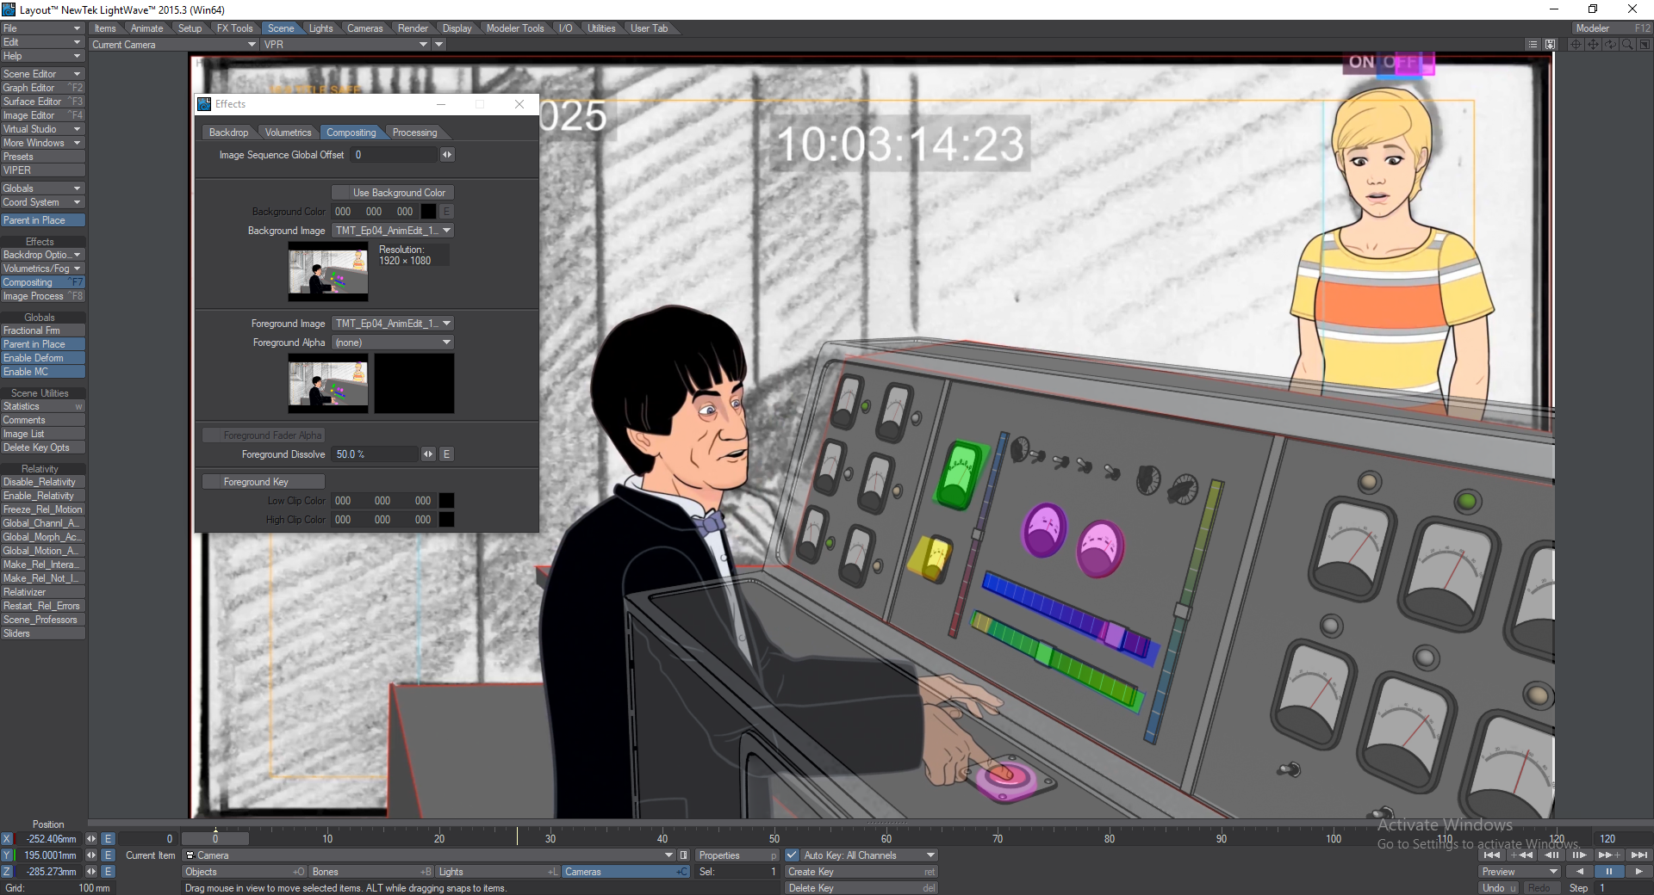The image size is (1654, 895).
Task: Toggle Enable MC setting
Action: (x=43, y=372)
